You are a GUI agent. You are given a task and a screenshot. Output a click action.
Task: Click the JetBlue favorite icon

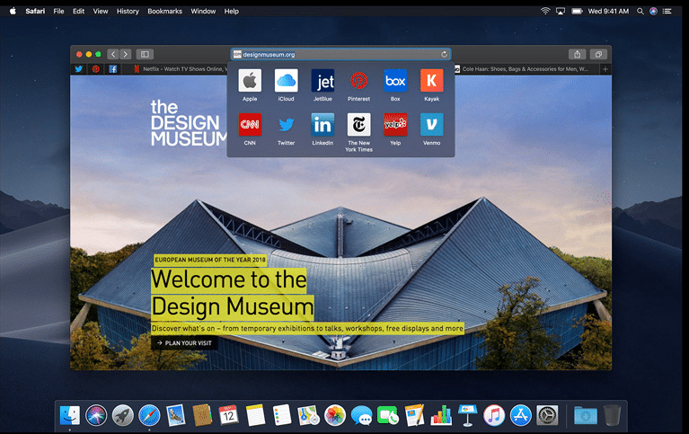click(322, 81)
